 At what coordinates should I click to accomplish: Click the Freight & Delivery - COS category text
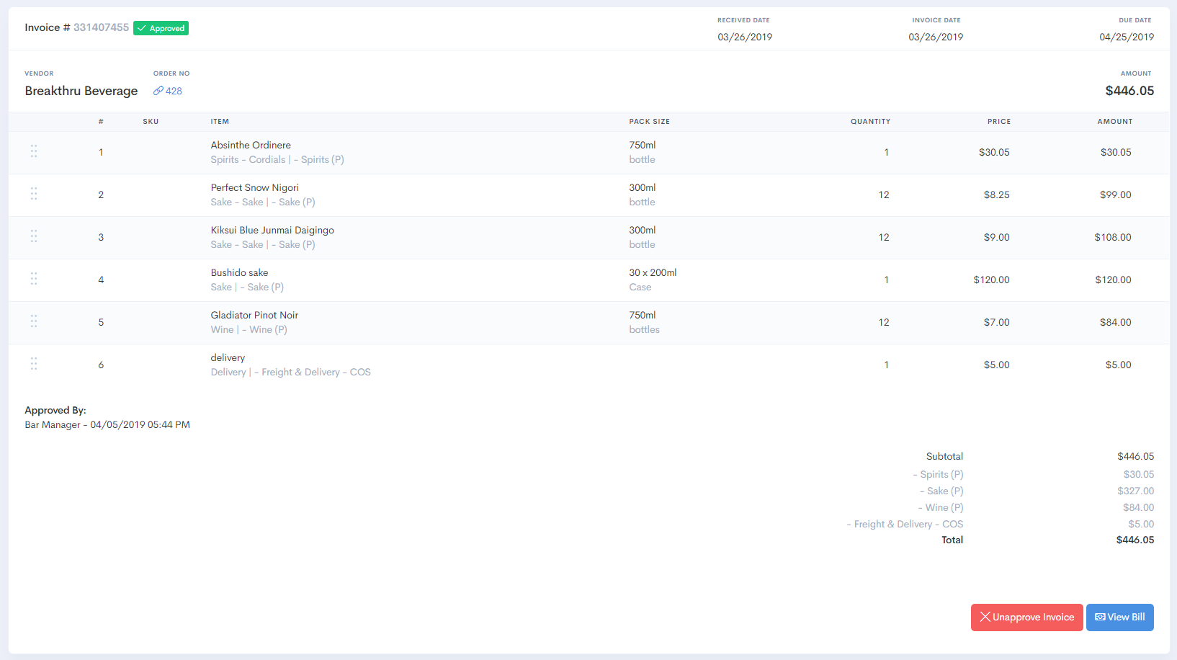pyautogui.click(x=315, y=372)
